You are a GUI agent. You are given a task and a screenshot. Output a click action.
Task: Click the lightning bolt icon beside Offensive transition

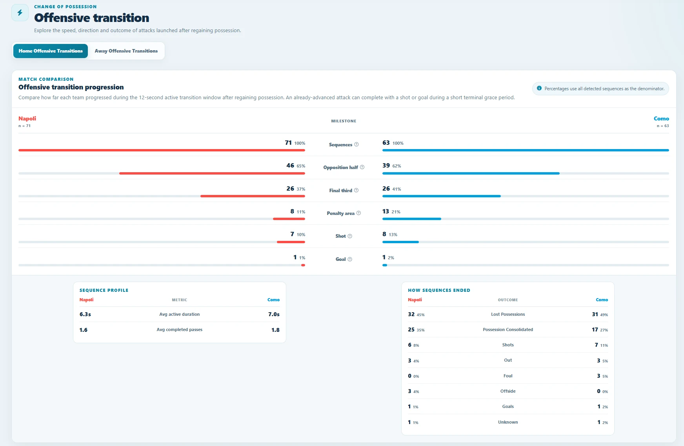20,13
